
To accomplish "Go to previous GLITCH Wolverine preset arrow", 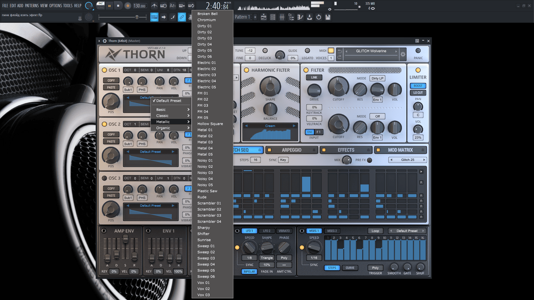I will pyautogui.click(x=346, y=51).
